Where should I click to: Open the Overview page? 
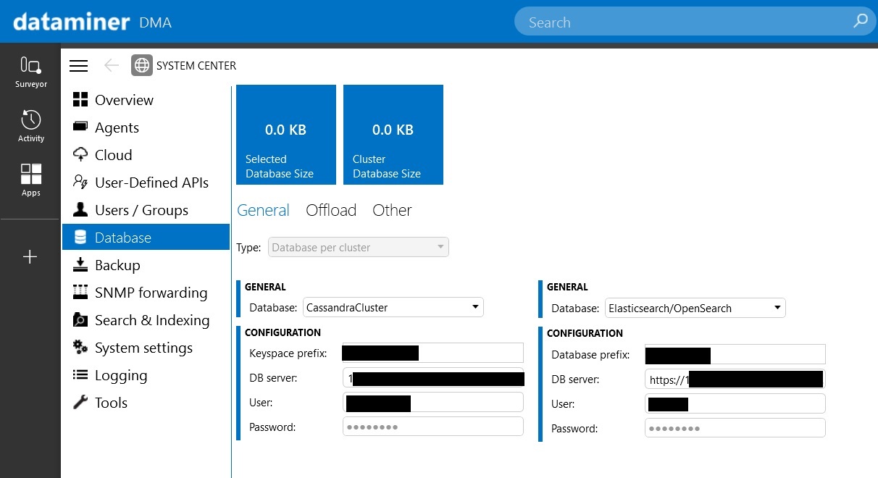tap(146, 100)
